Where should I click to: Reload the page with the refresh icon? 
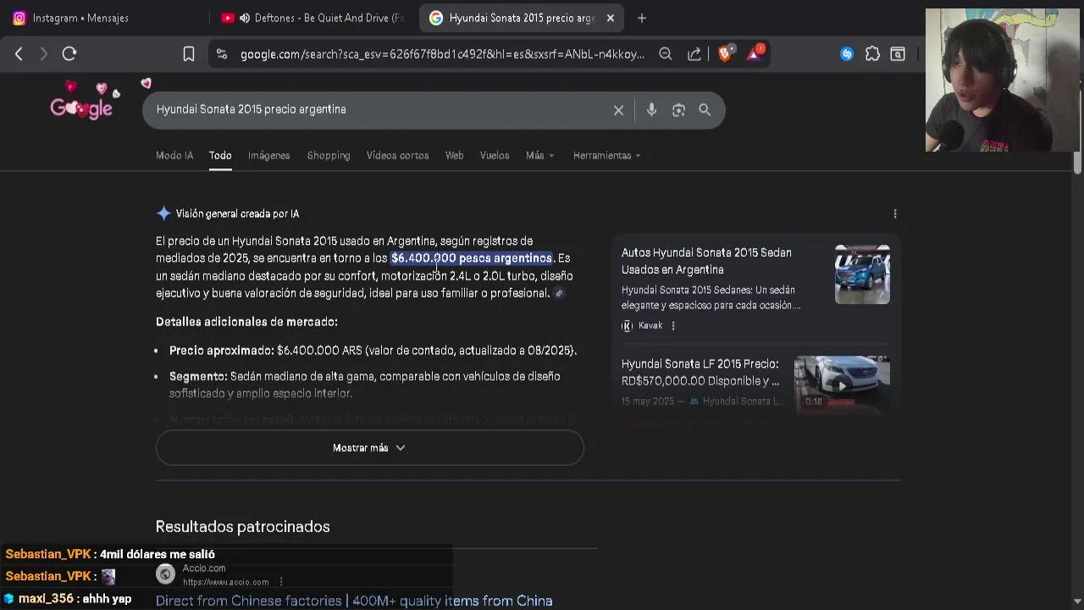click(69, 54)
